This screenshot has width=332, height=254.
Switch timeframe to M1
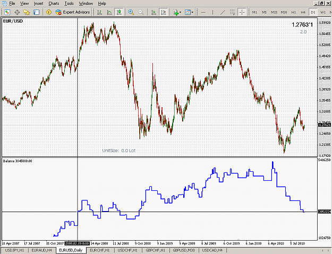[254, 12]
